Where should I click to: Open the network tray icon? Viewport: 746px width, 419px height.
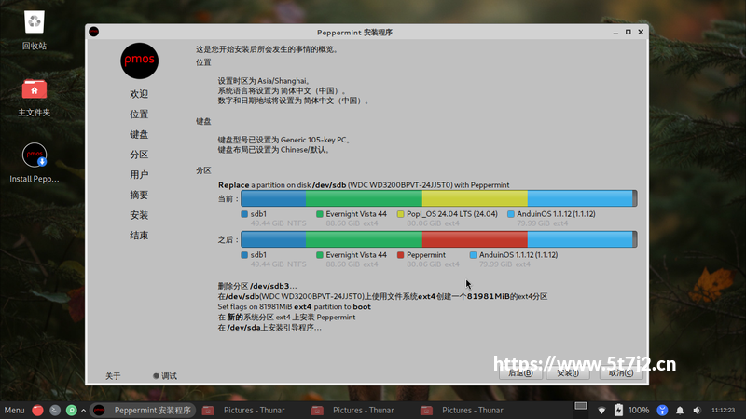pyautogui.click(x=601, y=410)
